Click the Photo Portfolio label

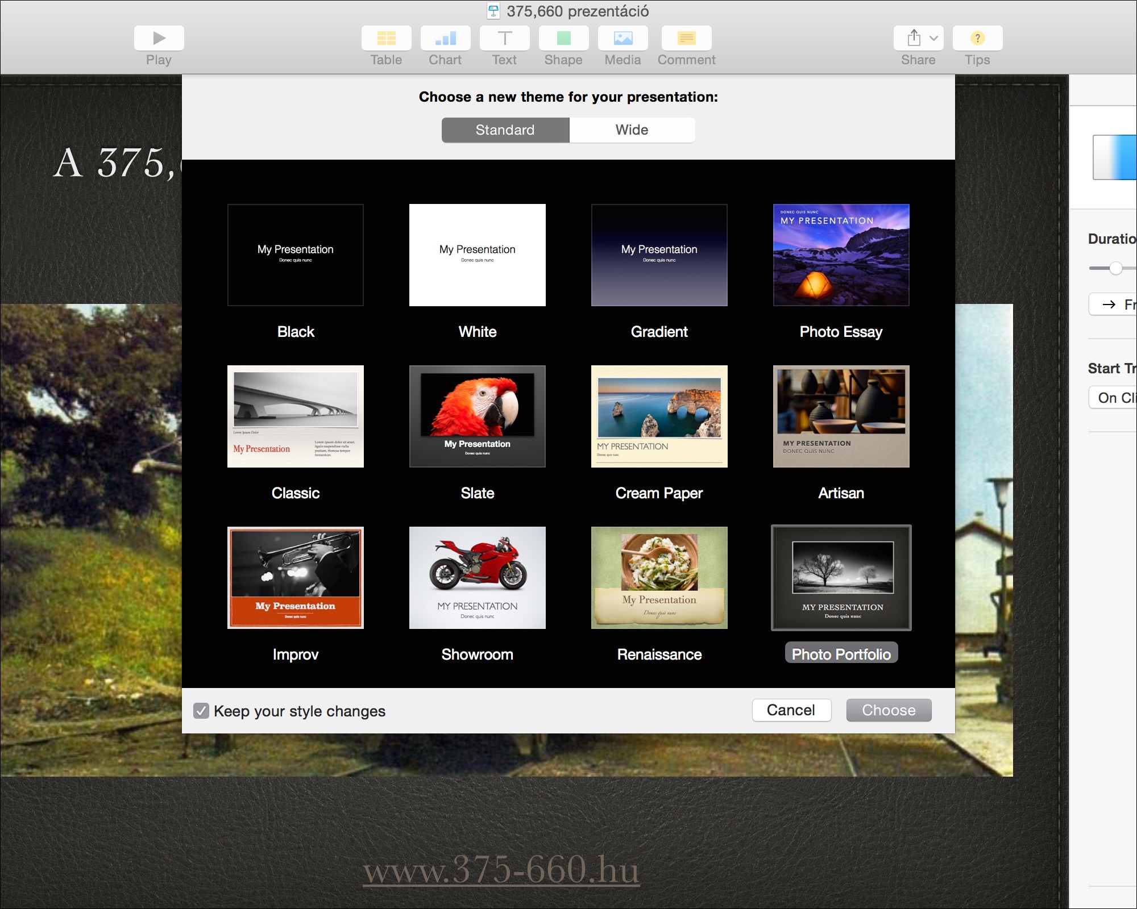[841, 654]
